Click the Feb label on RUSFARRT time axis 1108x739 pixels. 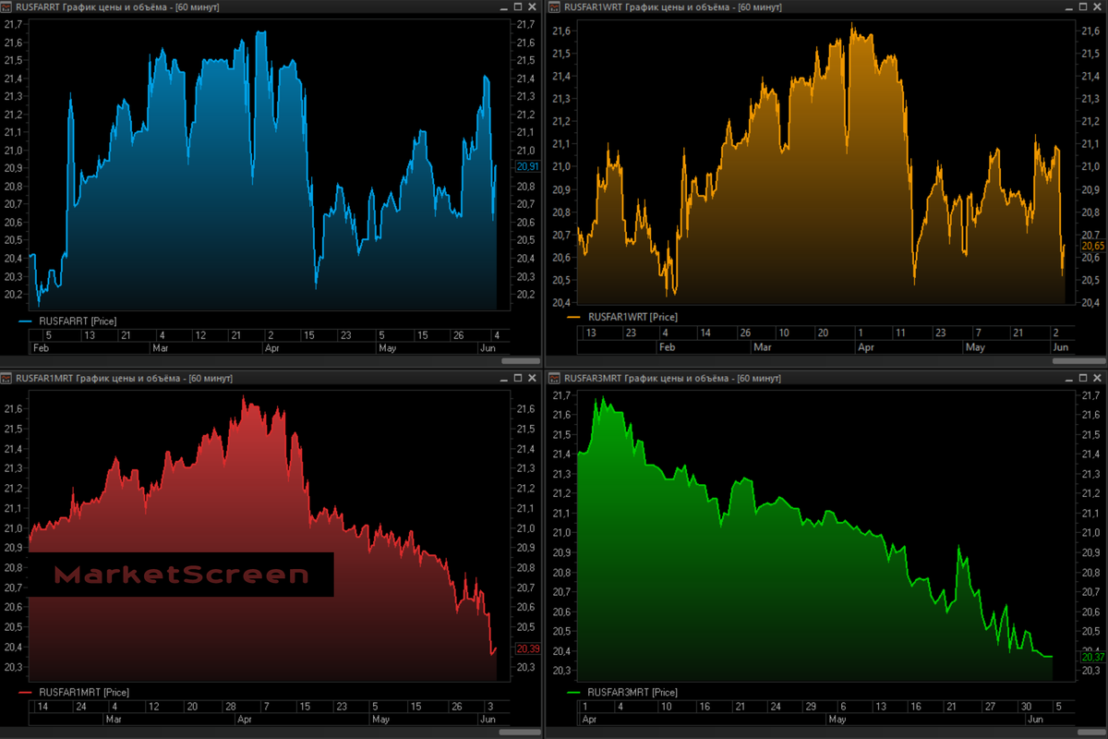click(x=41, y=348)
